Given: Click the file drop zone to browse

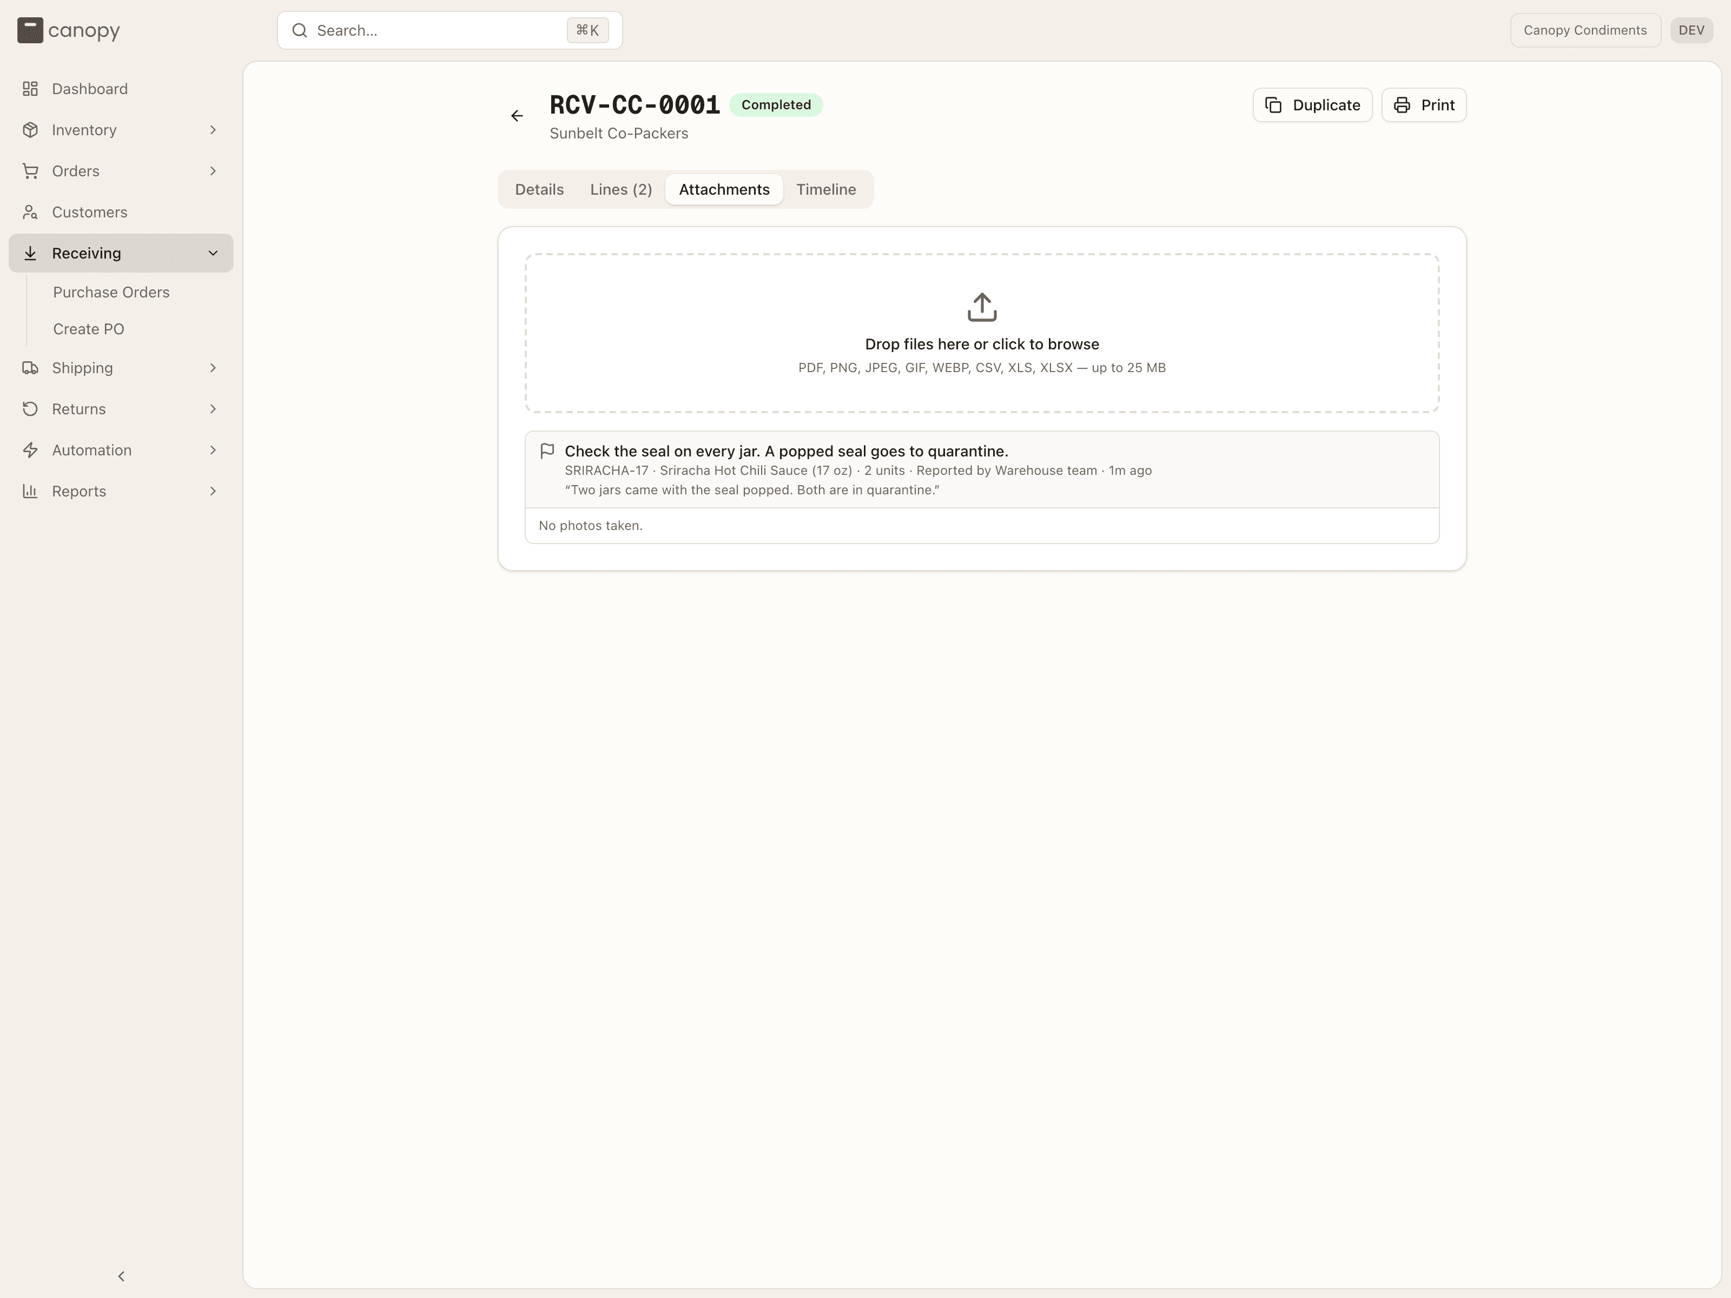Looking at the screenshot, I should pyautogui.click(x=982, y=333).
